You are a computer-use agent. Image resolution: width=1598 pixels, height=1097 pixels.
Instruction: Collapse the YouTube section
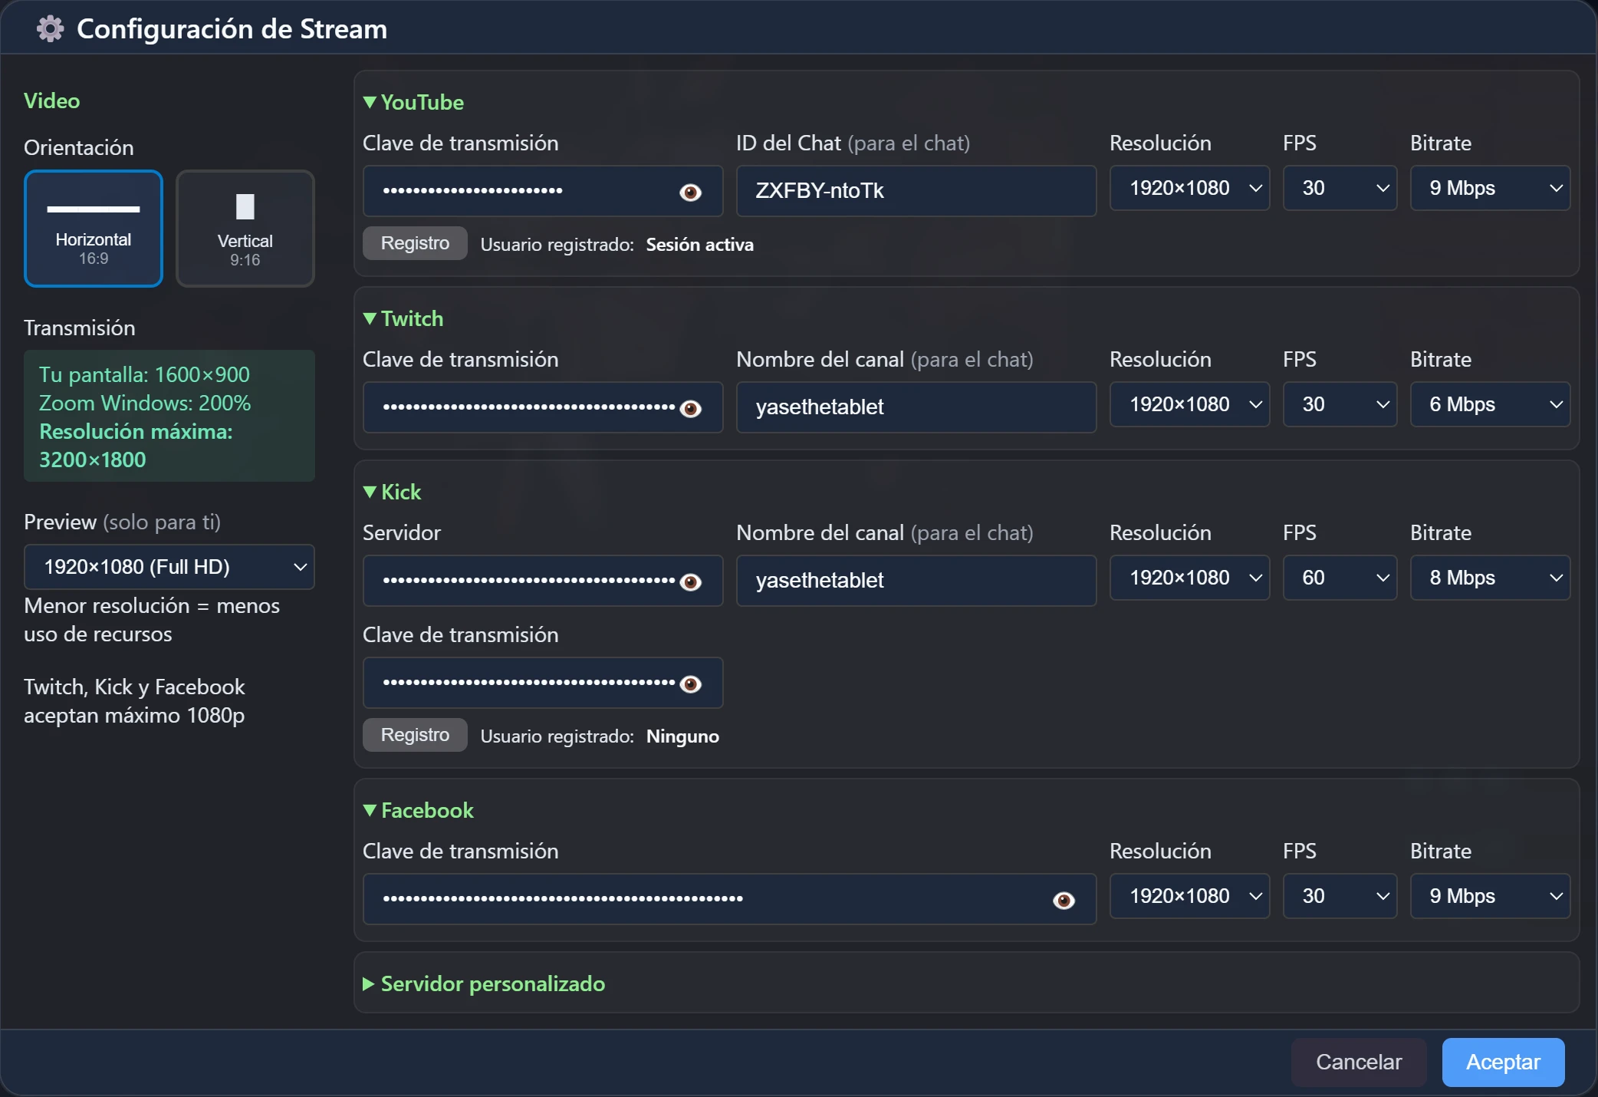pyautogui.click(x=413, y=102)
